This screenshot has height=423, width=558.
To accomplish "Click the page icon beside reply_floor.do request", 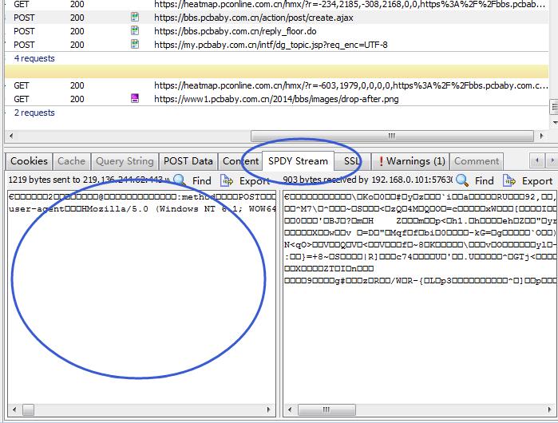I will click(x=135, y=31).
